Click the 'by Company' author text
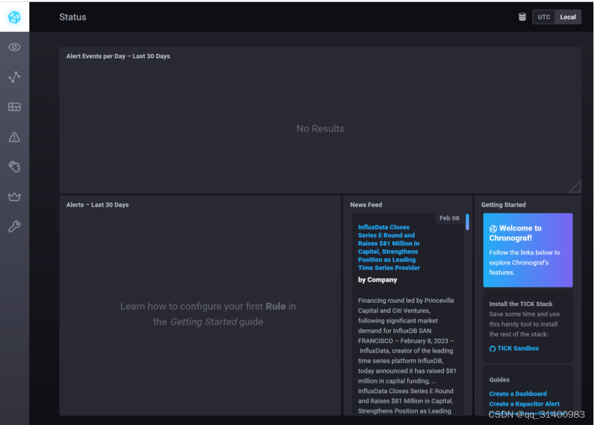 tap(377, 280)
